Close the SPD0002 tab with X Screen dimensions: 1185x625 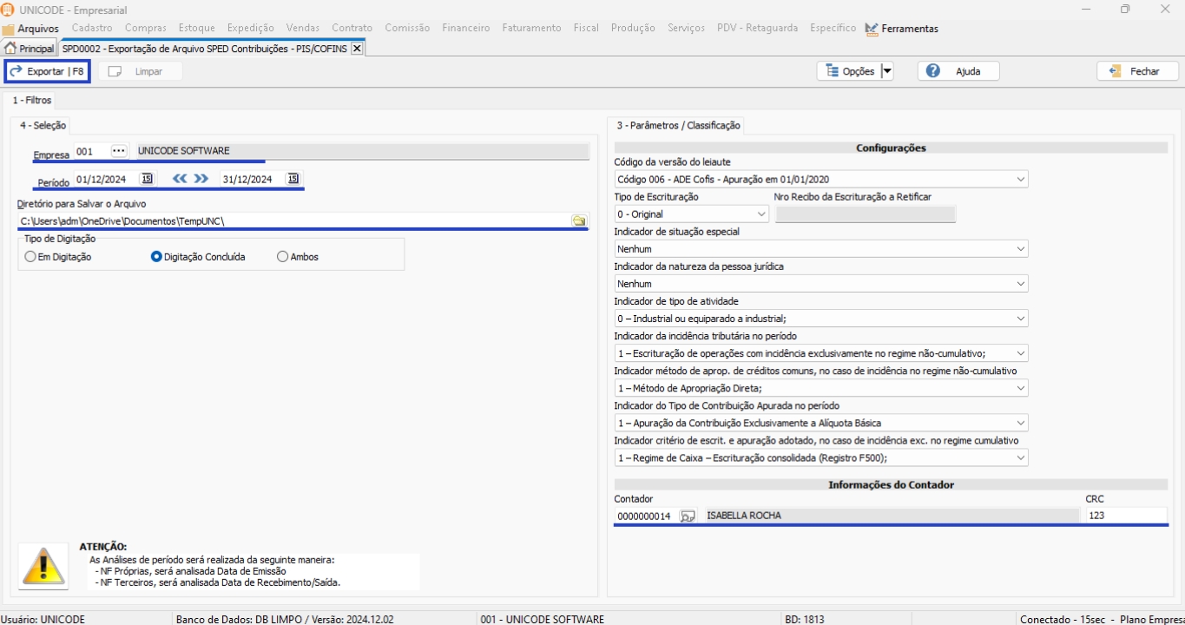pyautogui.click(x=356, y=49)
